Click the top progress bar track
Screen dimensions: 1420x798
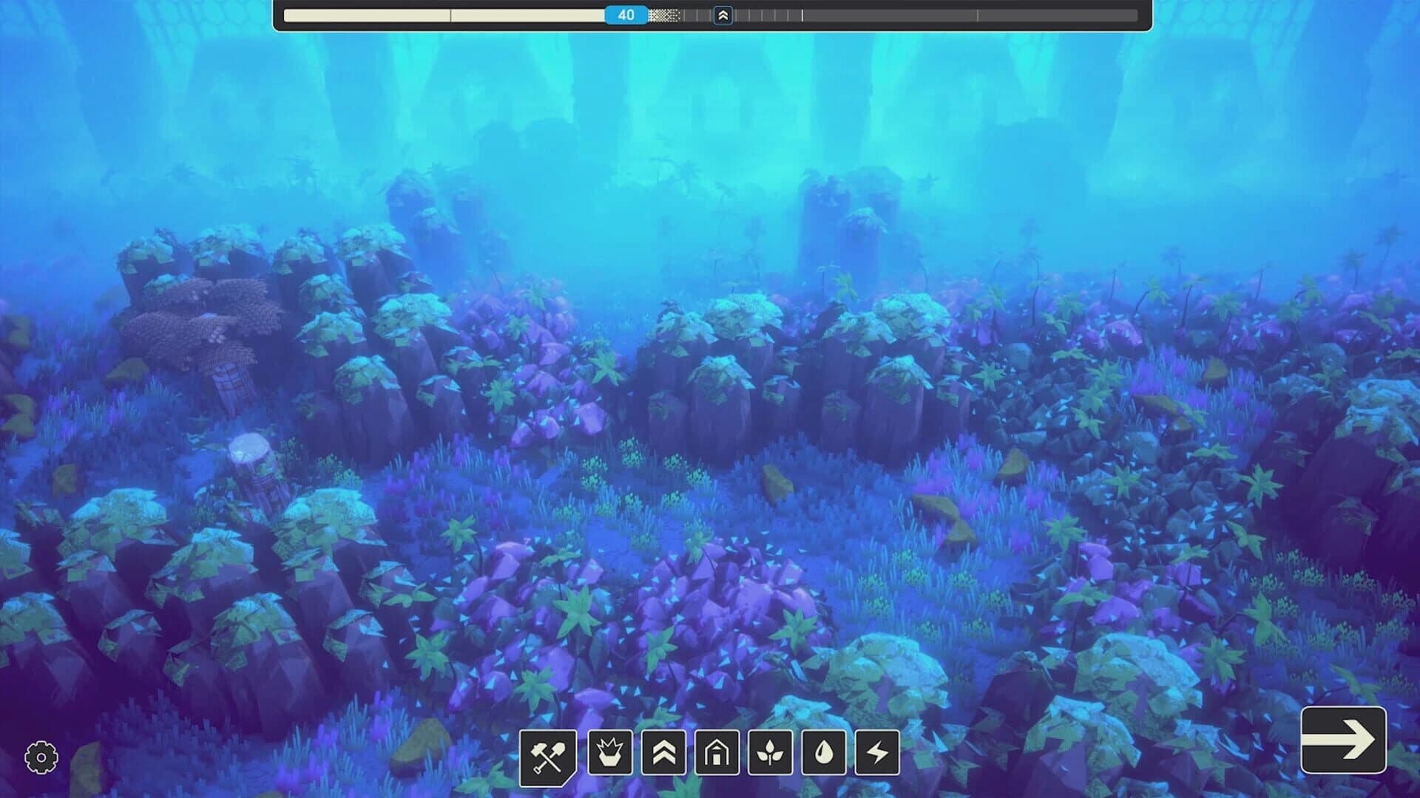tap(887, 14)
